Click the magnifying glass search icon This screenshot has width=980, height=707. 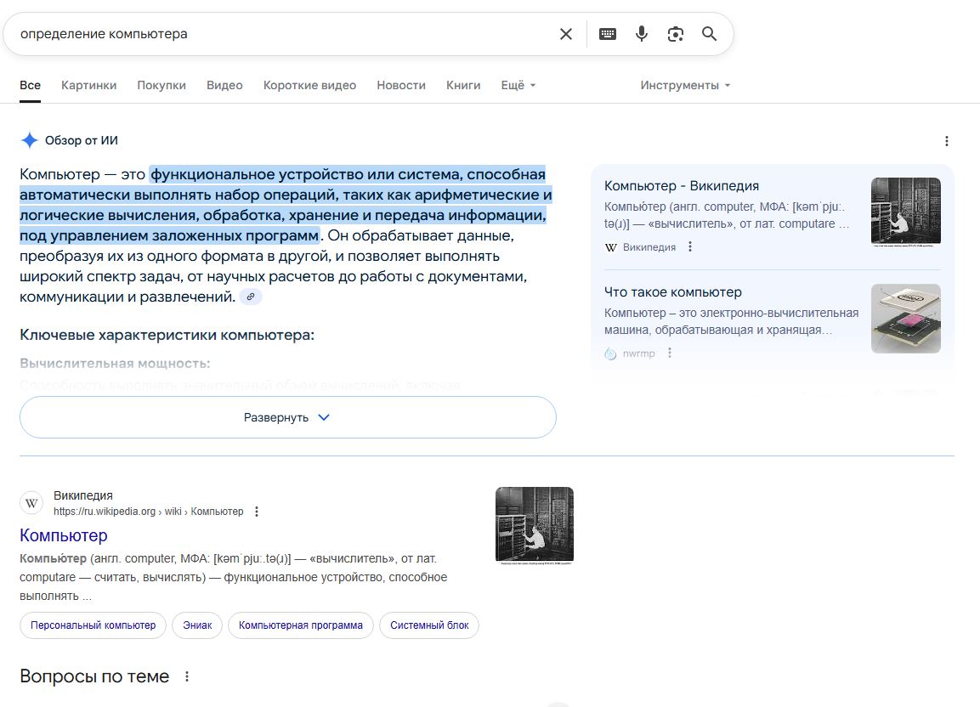pos(710,34)
